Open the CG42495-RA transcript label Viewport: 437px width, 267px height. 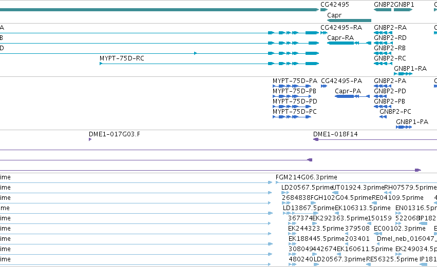coord(341,28)
